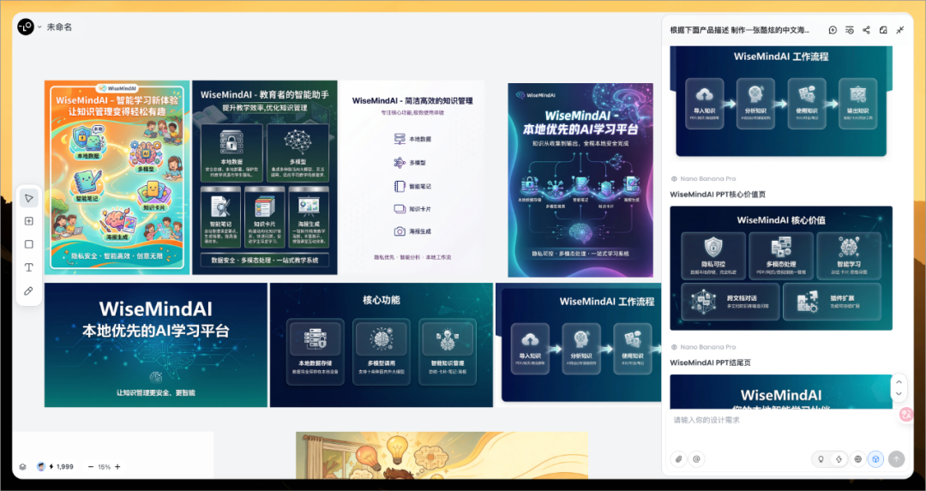
Task: Select the canvas WiseMindAI title cover slide
Action: click(x=156, y=345)
